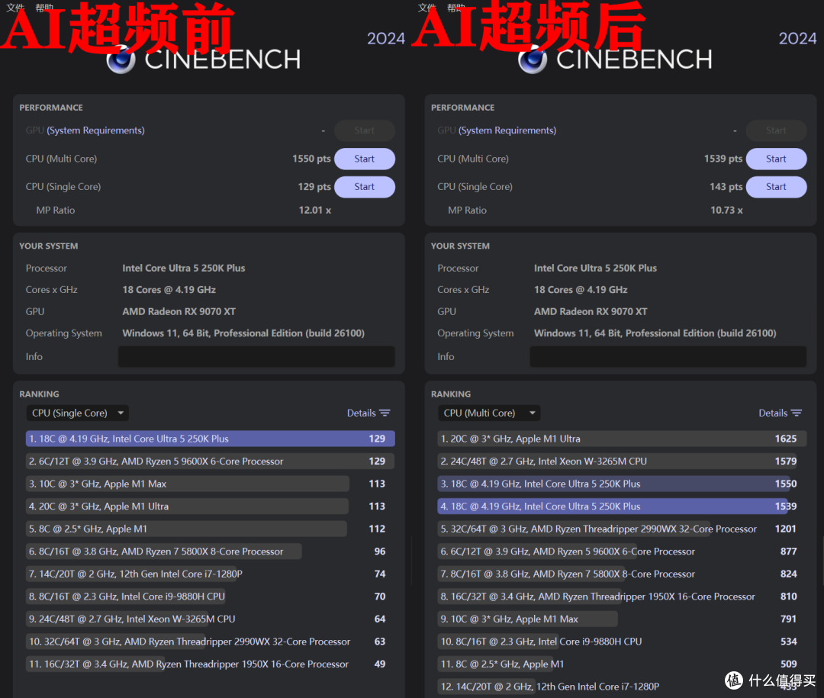
Task: Select Apple M1 Ultra row scoring 1625
Action: pyautogui.click(x=623, y=439)
